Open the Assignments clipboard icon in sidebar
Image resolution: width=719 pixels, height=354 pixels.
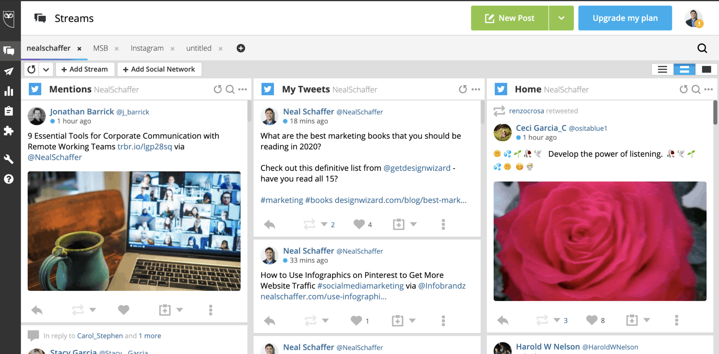pyautogui.click(x=9, y=111)
